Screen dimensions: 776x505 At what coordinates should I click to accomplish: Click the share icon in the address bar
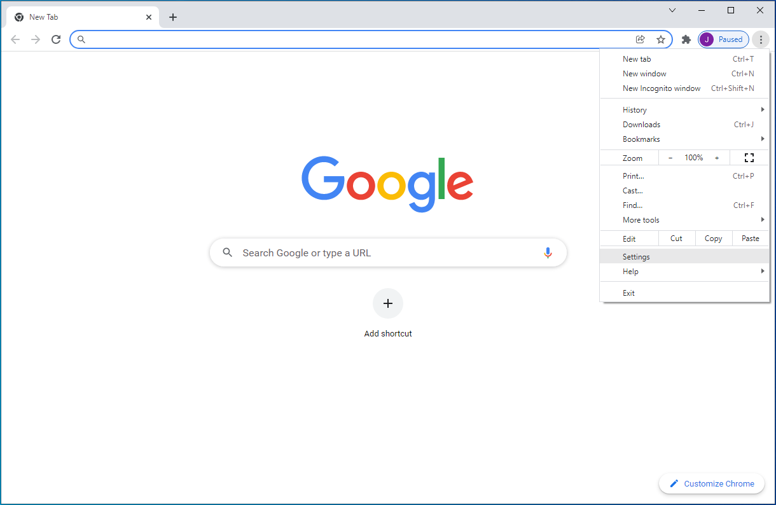pyautogui.click(x=641, y=39)
